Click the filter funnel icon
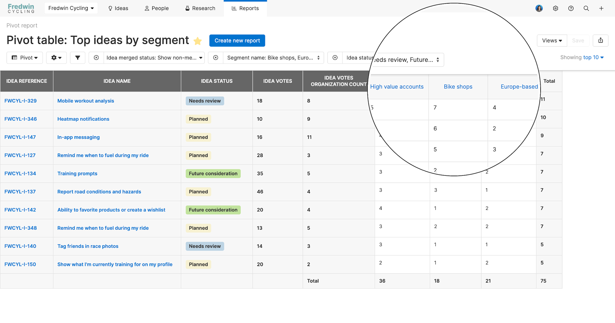 click(x=78, y=58)
